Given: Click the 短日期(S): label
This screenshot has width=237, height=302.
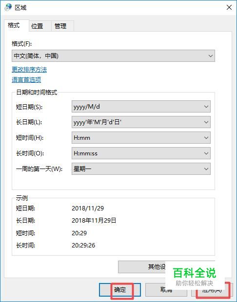Looking at the screenshot, I should click(29, 107).
